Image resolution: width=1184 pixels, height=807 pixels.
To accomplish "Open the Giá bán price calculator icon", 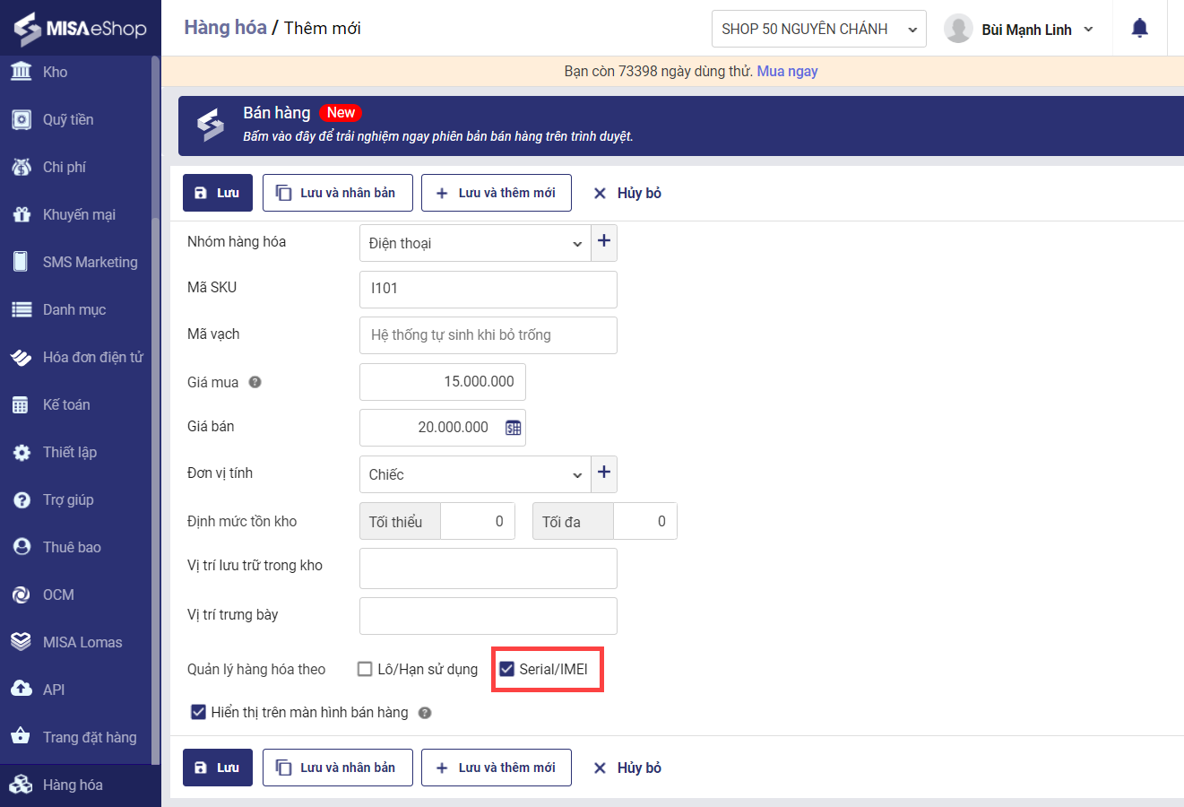I will tap(514, 428).
